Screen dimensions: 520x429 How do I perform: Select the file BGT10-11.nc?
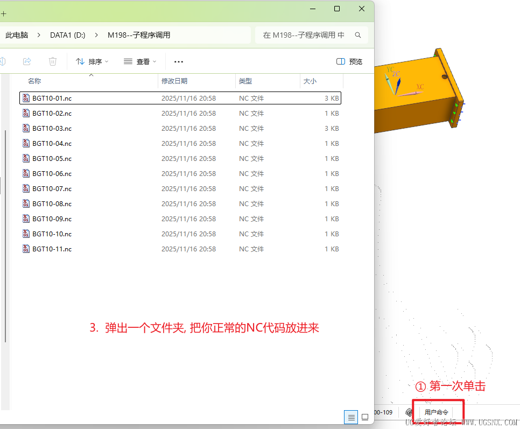click(x=180, y=249)
